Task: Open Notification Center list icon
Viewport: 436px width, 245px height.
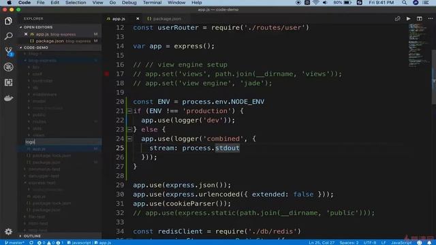Action: [425, 3]
